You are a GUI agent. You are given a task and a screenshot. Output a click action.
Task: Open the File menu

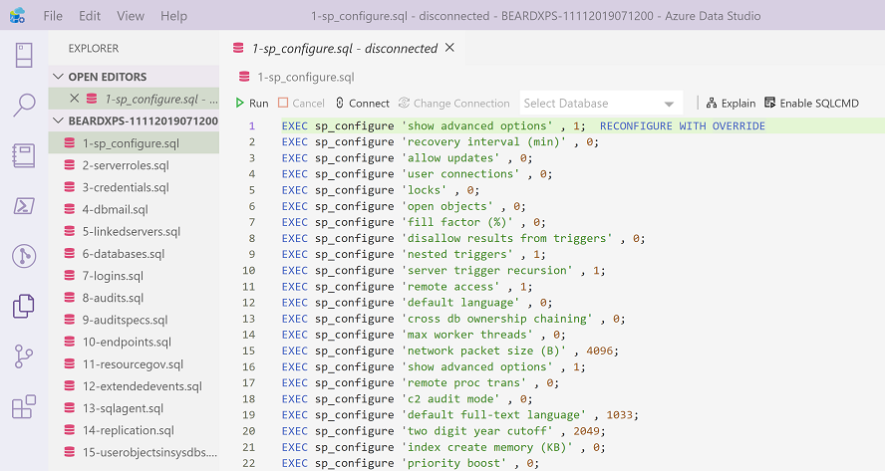coord(53,16)
